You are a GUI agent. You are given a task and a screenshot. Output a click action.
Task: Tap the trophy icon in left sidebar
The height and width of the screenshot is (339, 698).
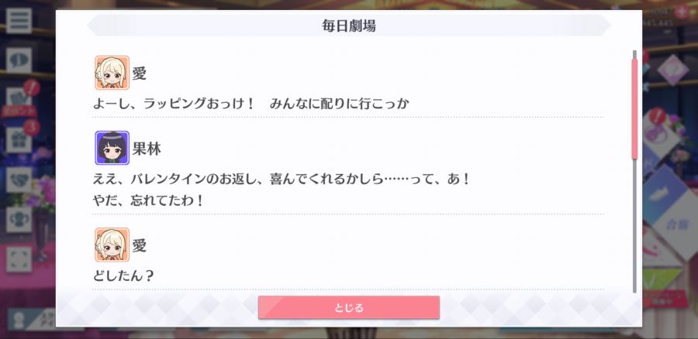tap(19, 220)
